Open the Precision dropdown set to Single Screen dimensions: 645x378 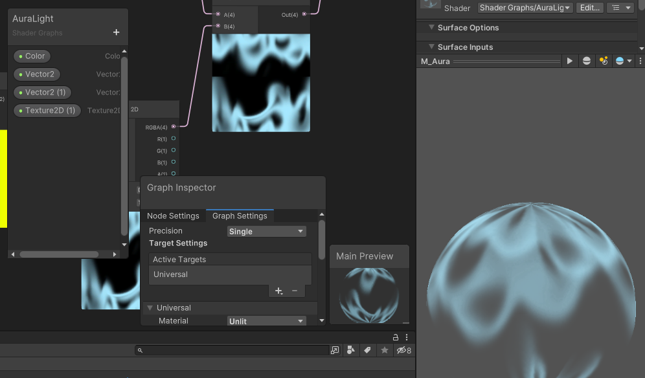[266, 231]
